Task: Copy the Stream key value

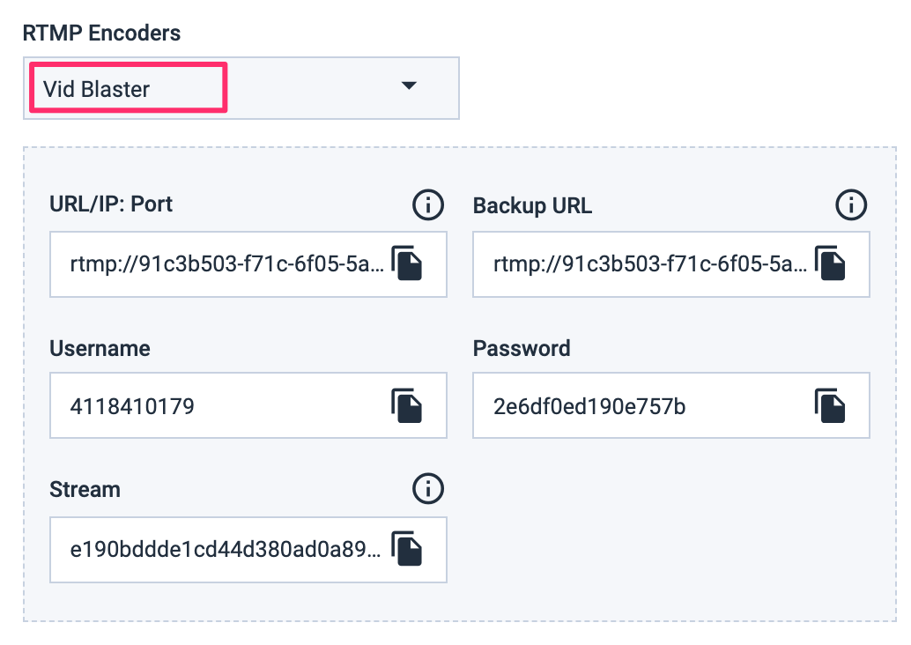Action: point(408,550)
